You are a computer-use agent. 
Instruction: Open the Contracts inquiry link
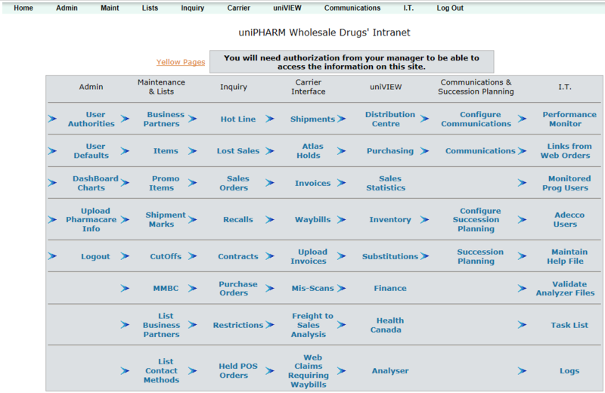click(238, 256)
